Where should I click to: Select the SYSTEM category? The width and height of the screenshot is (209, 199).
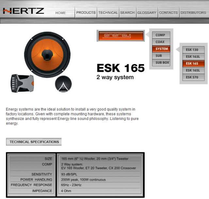161,49
